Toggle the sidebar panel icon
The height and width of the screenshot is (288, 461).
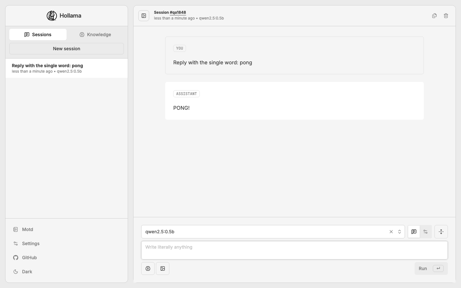pos(144,16)
